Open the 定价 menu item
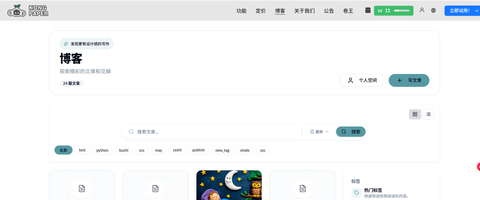Screen dimensions: 480x200 pos(261,11)
